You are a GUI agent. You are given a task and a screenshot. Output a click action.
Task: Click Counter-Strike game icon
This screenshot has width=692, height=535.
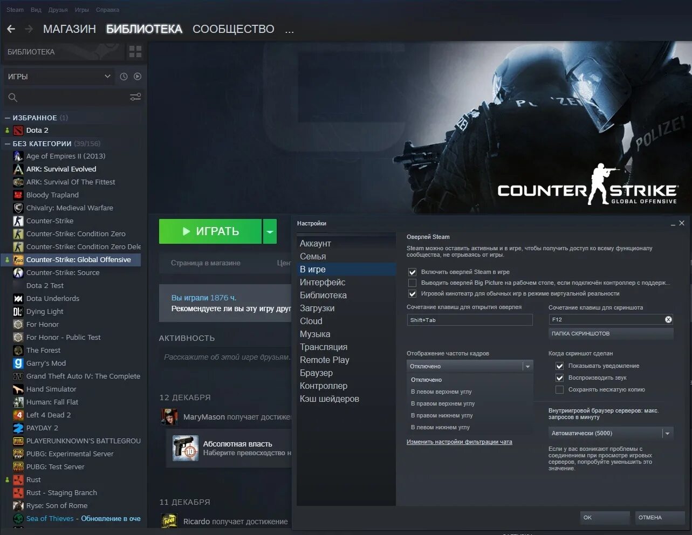[x=18, y=221]
